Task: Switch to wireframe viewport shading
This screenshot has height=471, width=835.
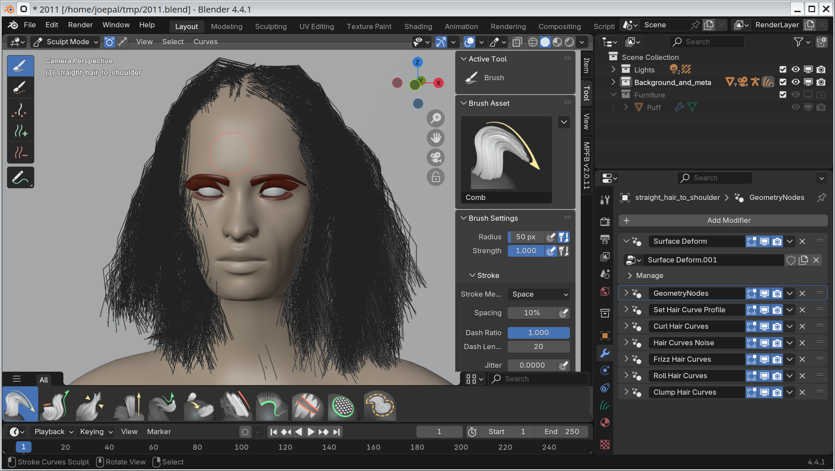Action: click(533, 42)
